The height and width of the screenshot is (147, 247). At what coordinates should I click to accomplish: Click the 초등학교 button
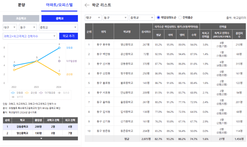[x=21, y=18]
